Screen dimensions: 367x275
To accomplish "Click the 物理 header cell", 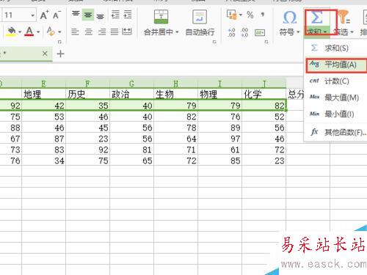I will point(219,95).
